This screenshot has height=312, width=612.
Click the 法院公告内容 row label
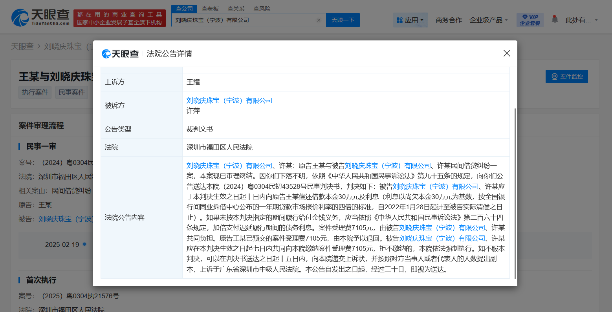pos(125,217)
